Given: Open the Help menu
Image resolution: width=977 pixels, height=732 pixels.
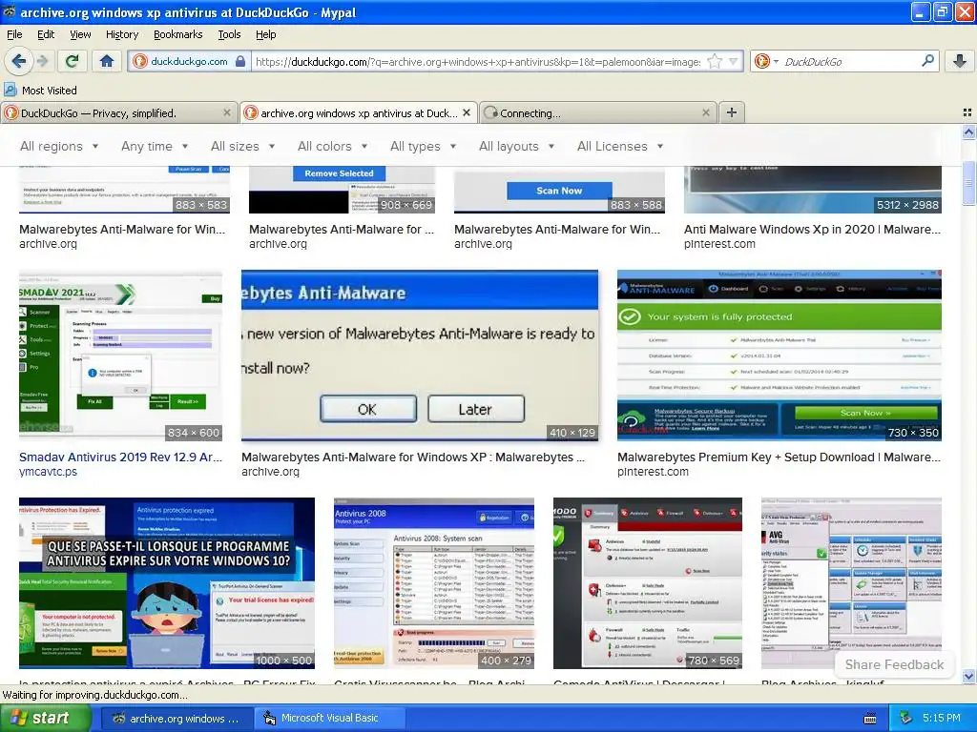Looking at the screenshot, I should click(265, 34).
